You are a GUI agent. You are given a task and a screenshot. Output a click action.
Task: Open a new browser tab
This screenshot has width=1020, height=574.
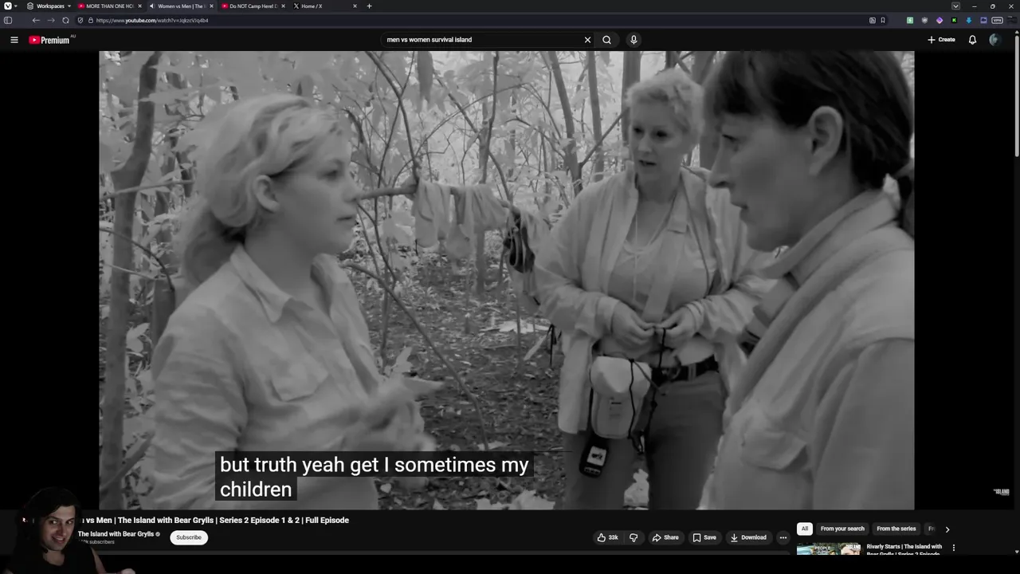(369, 6)
